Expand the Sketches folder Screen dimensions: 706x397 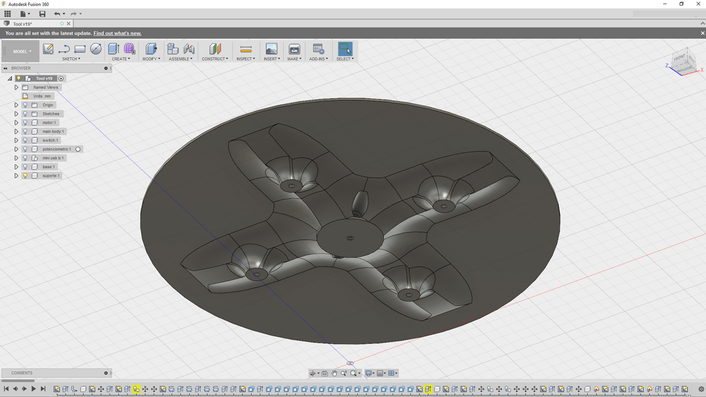(16, 114)
